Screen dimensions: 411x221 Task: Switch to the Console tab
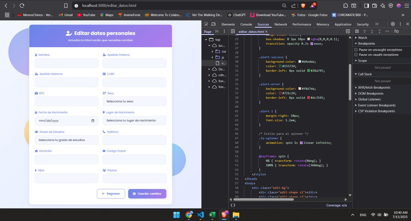pyautogui.click(x=246, y=24)
